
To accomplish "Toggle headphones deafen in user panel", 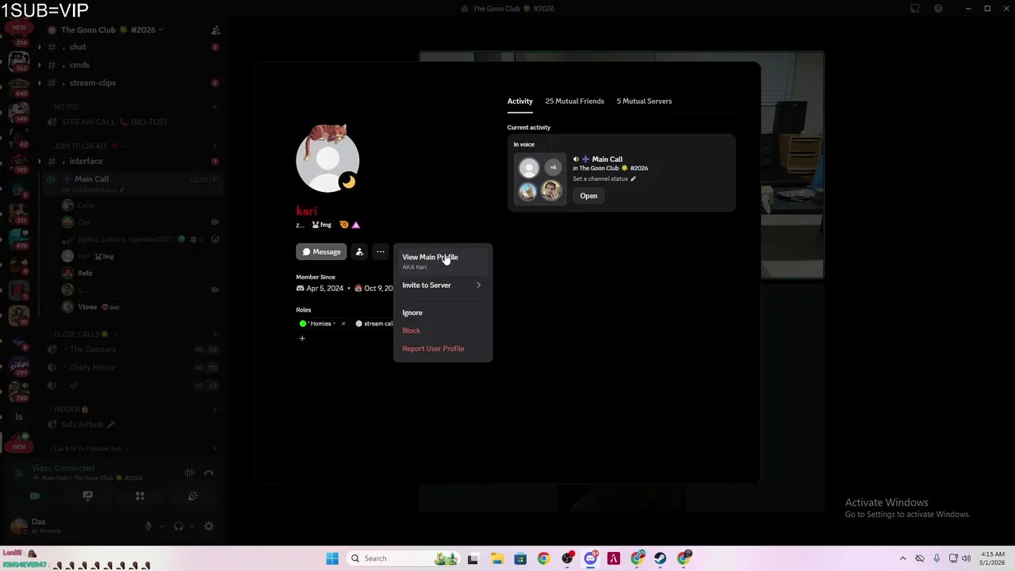I will (178, 527).
